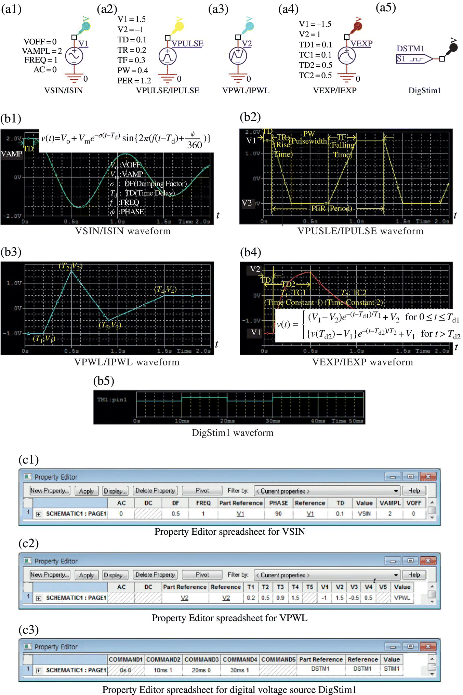Click New Property button in VPWL editor

point(50,575)
